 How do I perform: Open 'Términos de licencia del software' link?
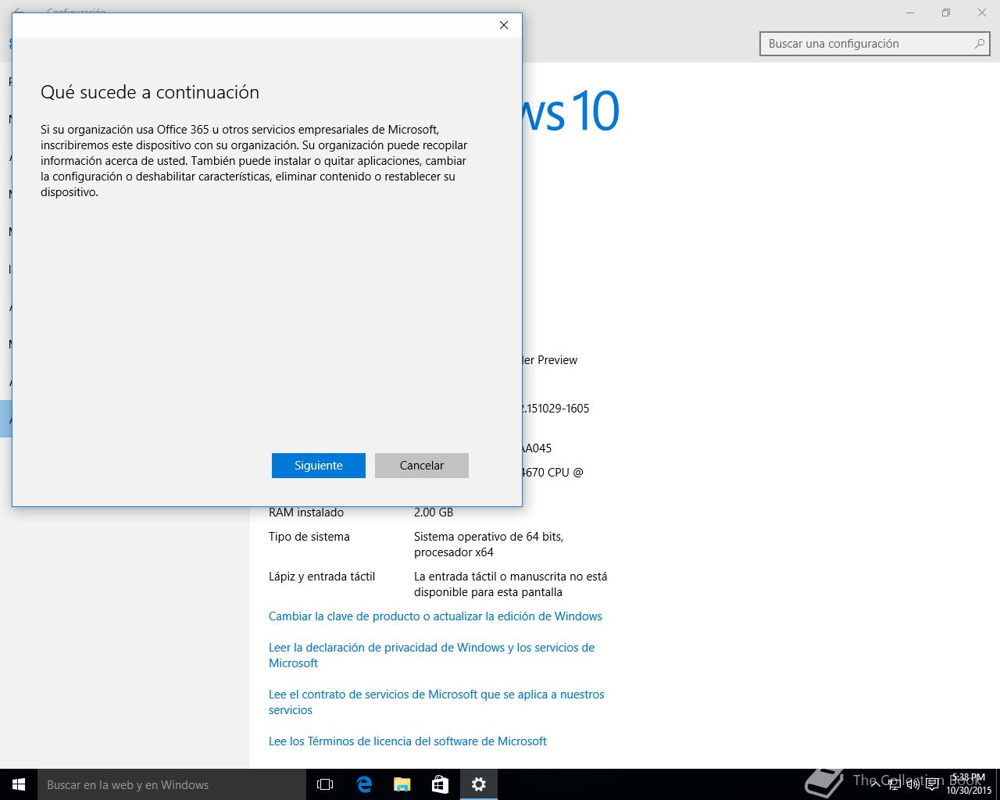(x=408, y=741)
